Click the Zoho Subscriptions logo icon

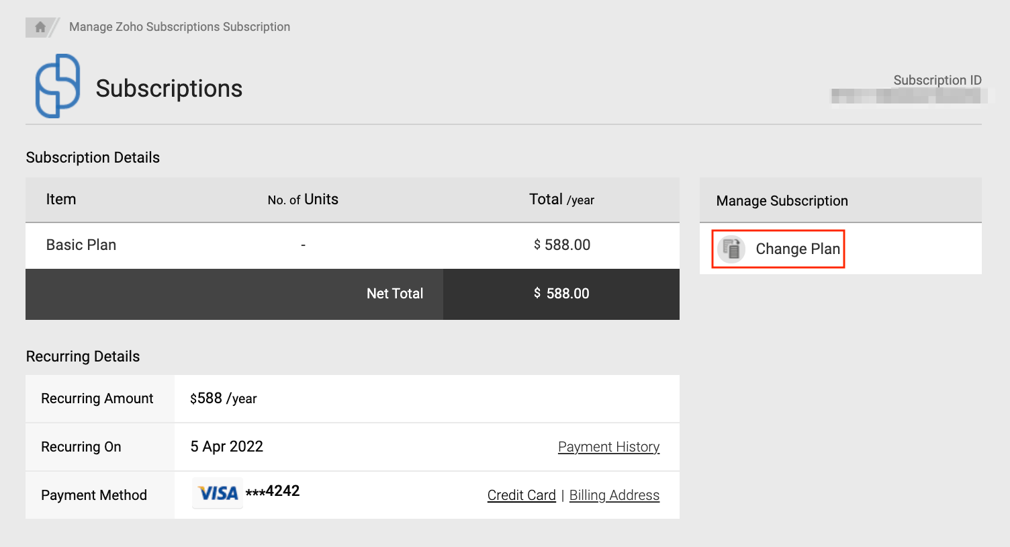(x=58, y=86)
